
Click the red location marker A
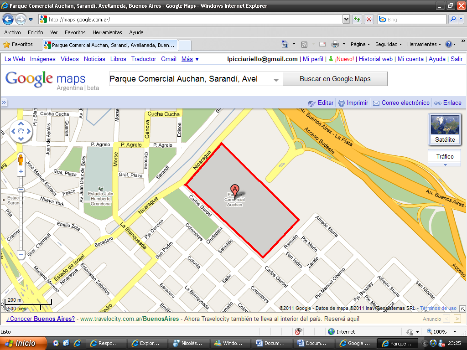click(x=234, y=190)
